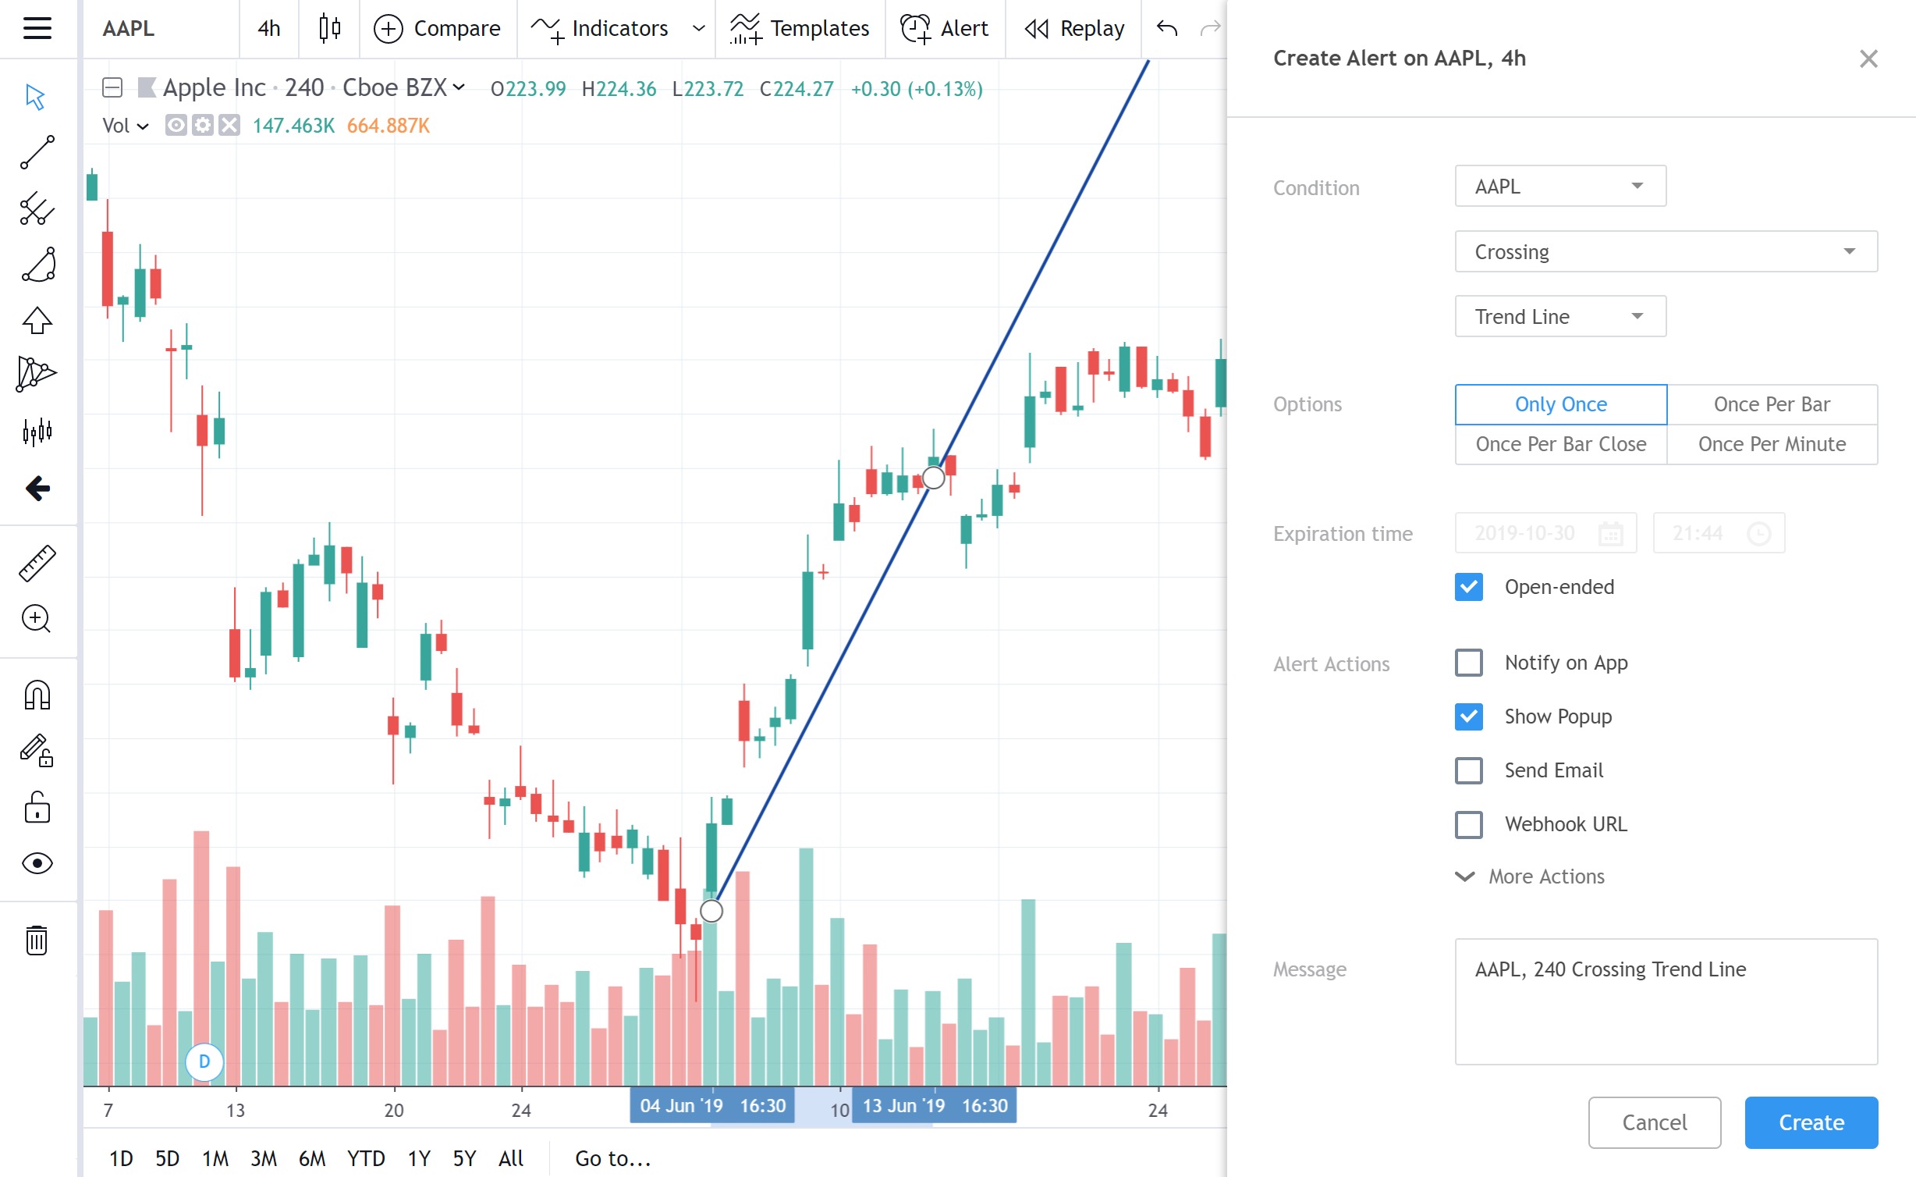Click the Create alert button
The width and height of the screenshot is (1916, 1177).
point(1811,1122)
